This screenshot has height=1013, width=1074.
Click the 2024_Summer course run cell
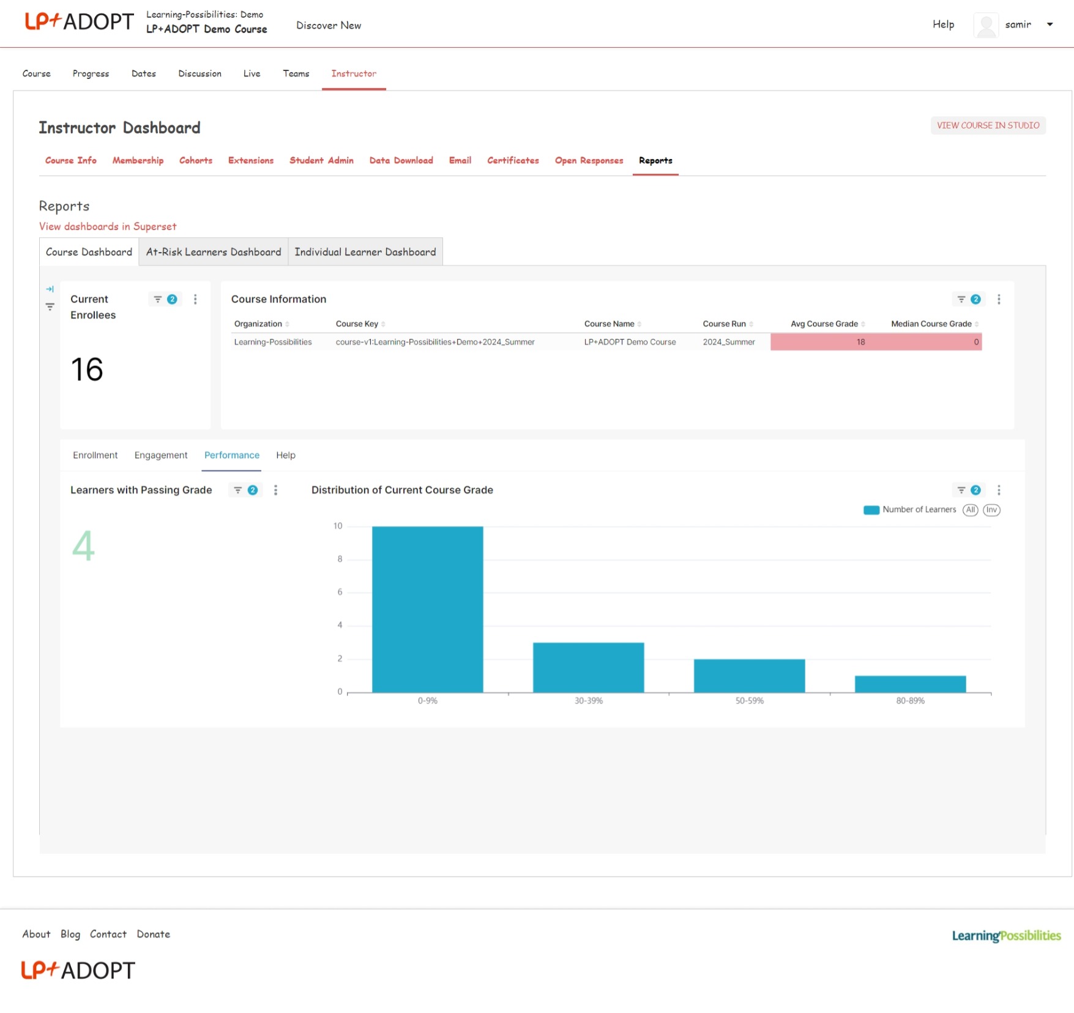point(728,342)
